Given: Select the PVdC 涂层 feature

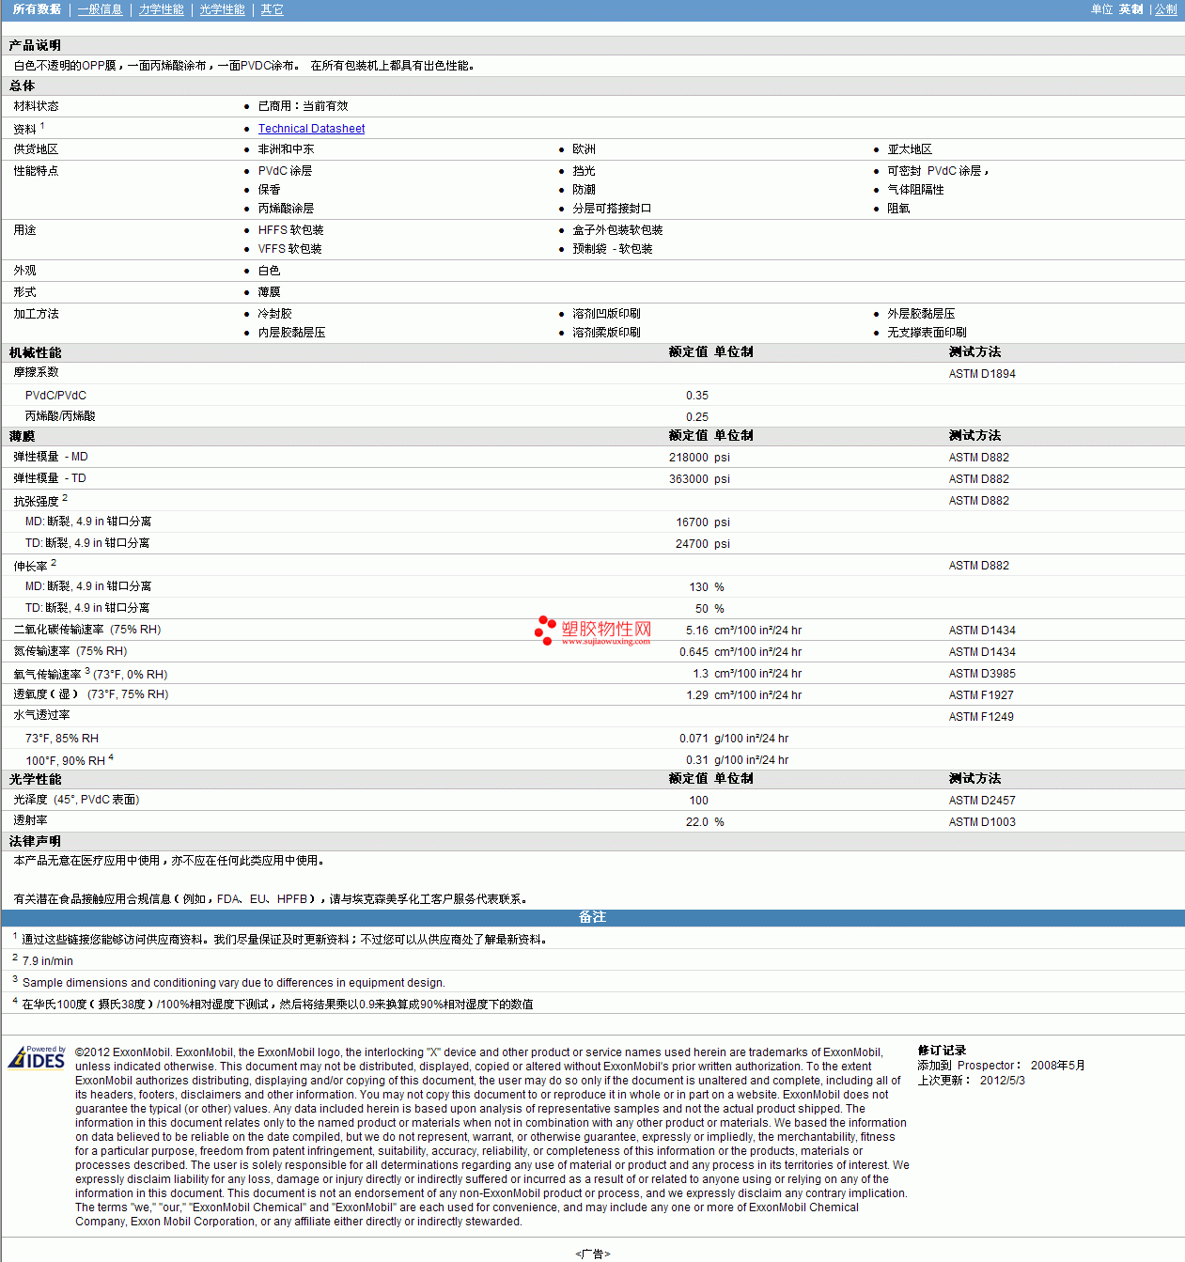Looking at the screenshot, I should tap(285, 171).
